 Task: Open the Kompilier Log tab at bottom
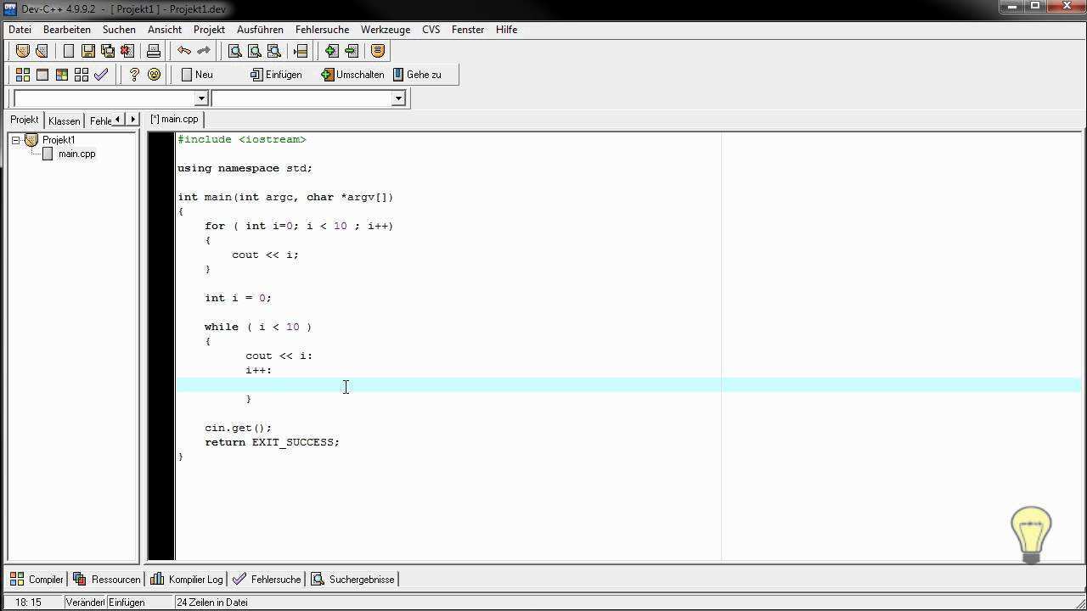coord(187,580)
